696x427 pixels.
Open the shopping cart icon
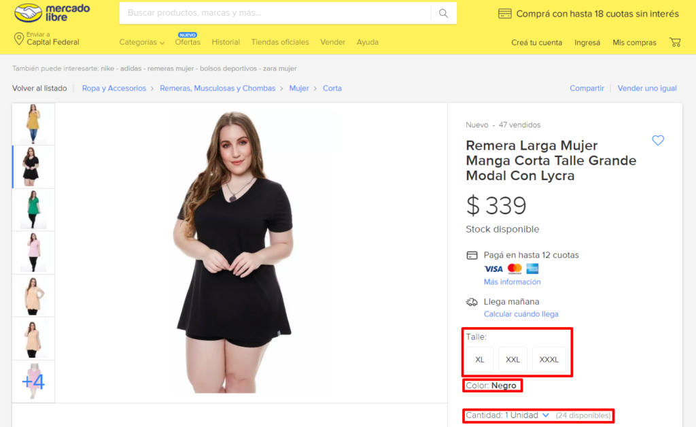(x=675, y=42)
